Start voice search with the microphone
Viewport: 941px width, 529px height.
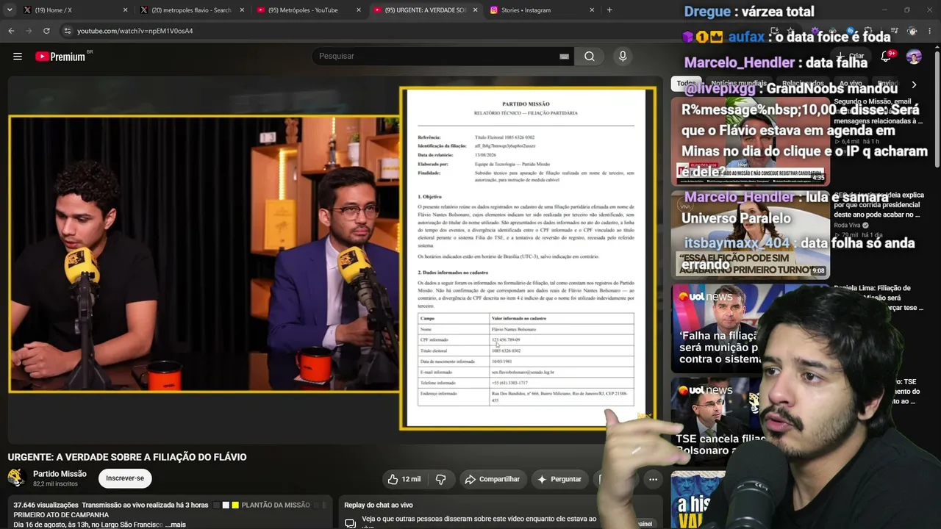click(623, 57)
